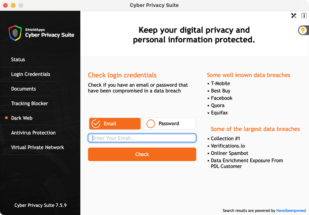The image size is (309, 215).
Task: Switch to Tracking Blocker
Action: click(x=30, y=104)
